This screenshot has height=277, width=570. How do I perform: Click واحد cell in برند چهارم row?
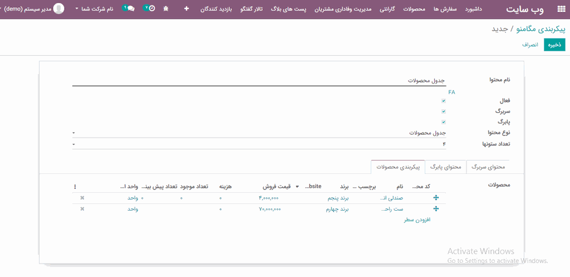(x=132, y=209)
